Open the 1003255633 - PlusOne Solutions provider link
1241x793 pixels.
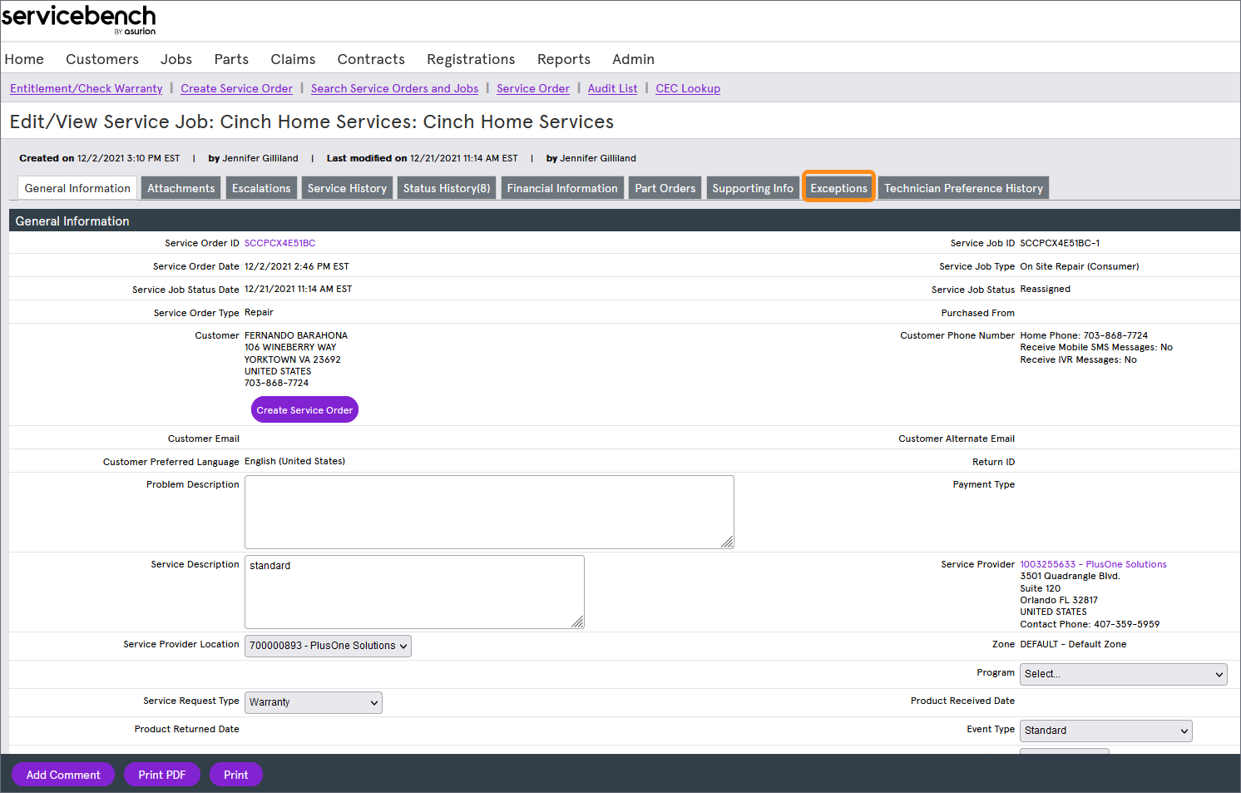coord(1093,564)
